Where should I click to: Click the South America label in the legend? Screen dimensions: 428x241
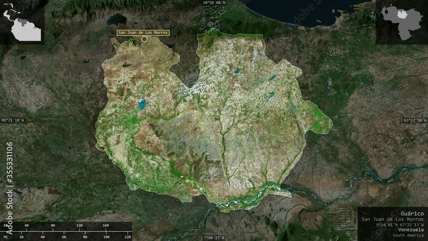pos(408,235)
